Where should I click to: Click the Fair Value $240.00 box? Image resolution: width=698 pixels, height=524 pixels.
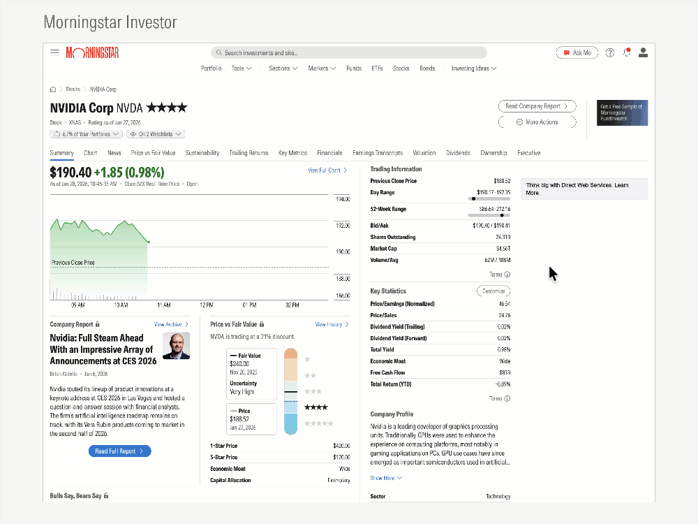click(251, 374)
